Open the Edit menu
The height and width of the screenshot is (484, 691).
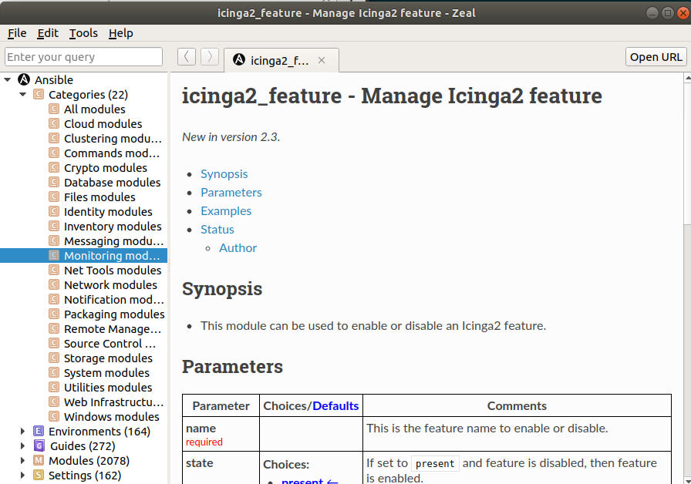point(48,33)
